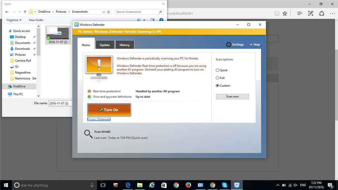Viewport: 338px width, 190px height.
Task: Open Edge Reading view book icon
Action: pyautogui.click(x=277, y=14)
